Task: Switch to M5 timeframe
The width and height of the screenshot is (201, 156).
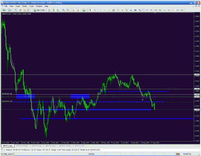Action: pos(151,10)
